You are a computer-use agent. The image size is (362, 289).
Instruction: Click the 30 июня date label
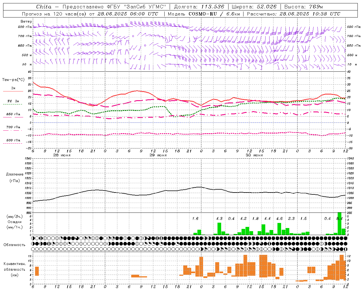click(254, 155)
